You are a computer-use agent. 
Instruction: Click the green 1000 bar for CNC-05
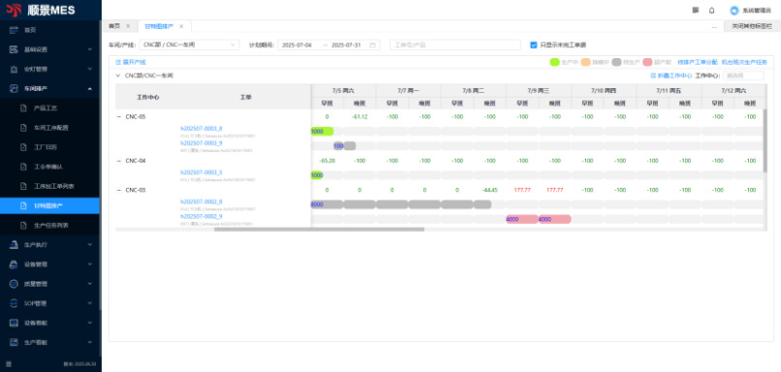coord(322,132)
